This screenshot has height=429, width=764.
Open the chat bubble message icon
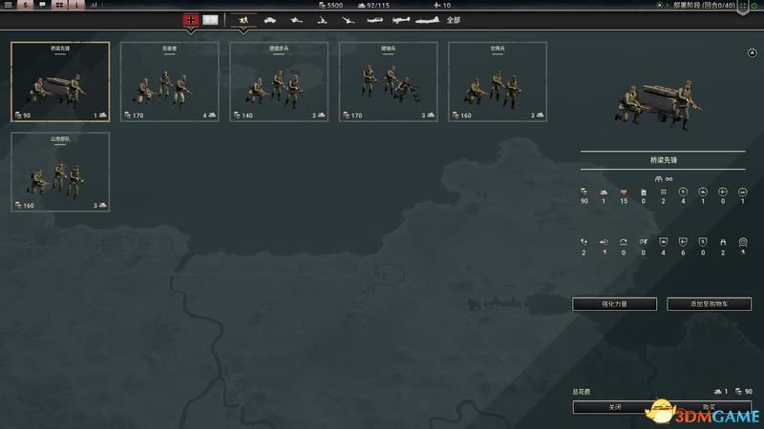(42, 5)
